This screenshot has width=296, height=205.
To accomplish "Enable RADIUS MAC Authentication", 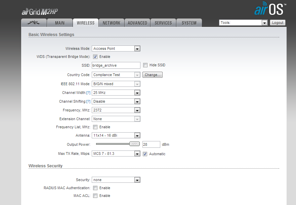I will (x=95, y=188).
